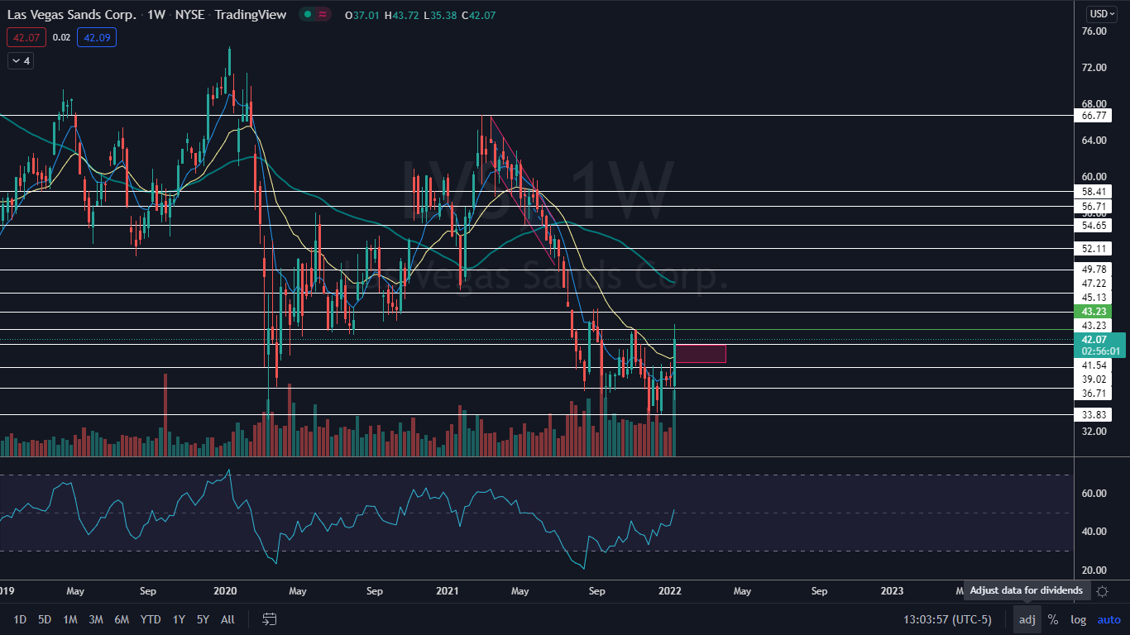Toggle auto scale mode
Screen dimensions: 1130x635
click(x=1108, y=619)
